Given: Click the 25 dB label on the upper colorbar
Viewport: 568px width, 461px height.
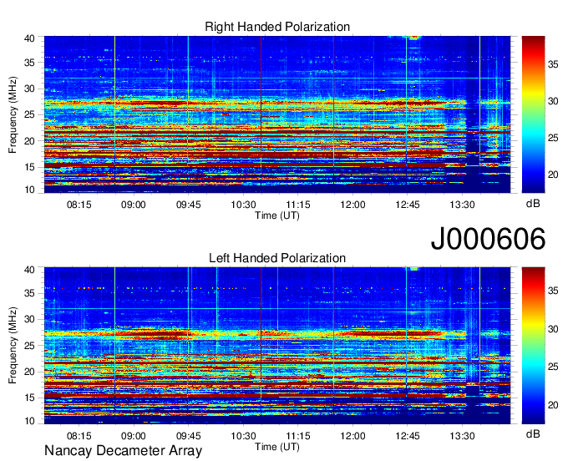Looking at the screenshot, I should (x=553, y=138).
